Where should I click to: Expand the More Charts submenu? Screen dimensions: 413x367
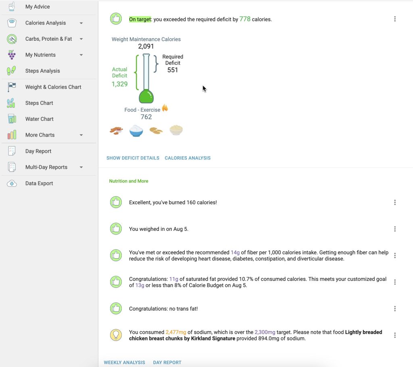pos(81,135)
